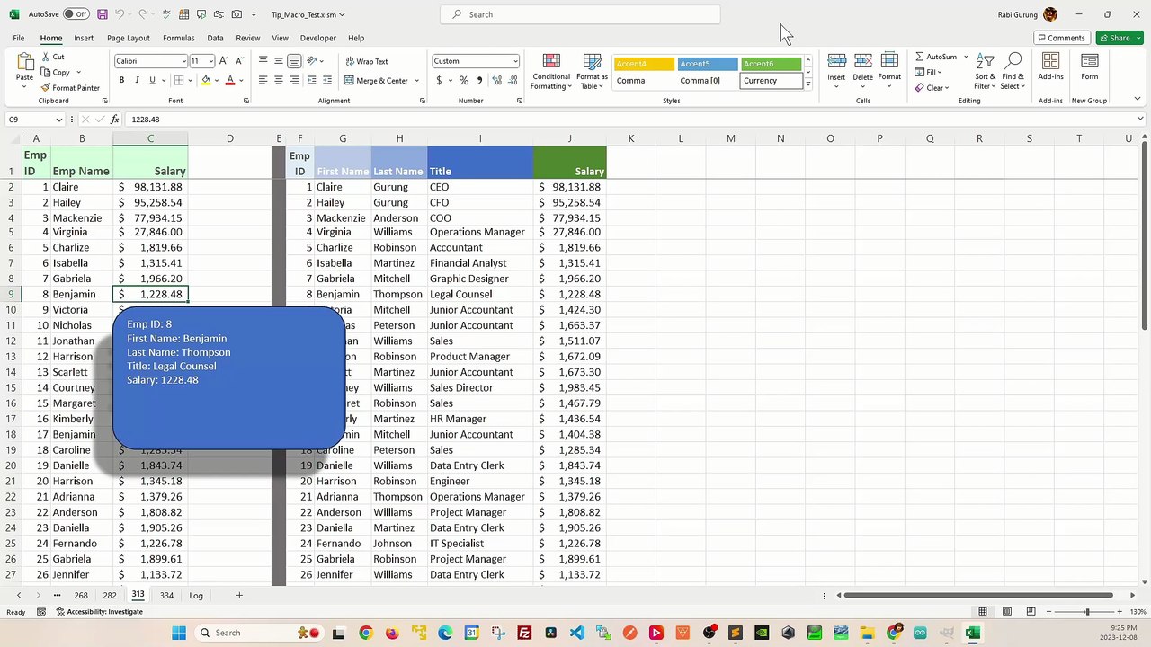Expand the Merge & Center dropdown arrow
Screen dimensions: 1151x647
tap(417, 81)
